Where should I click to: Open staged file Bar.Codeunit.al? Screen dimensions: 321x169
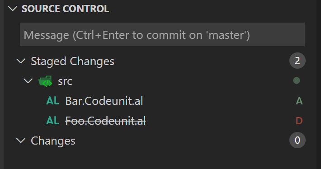point(104,101)
